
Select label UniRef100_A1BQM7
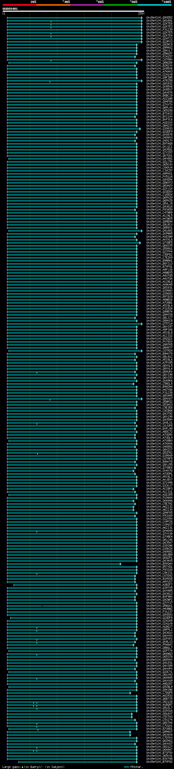click(x=159, y=705)
